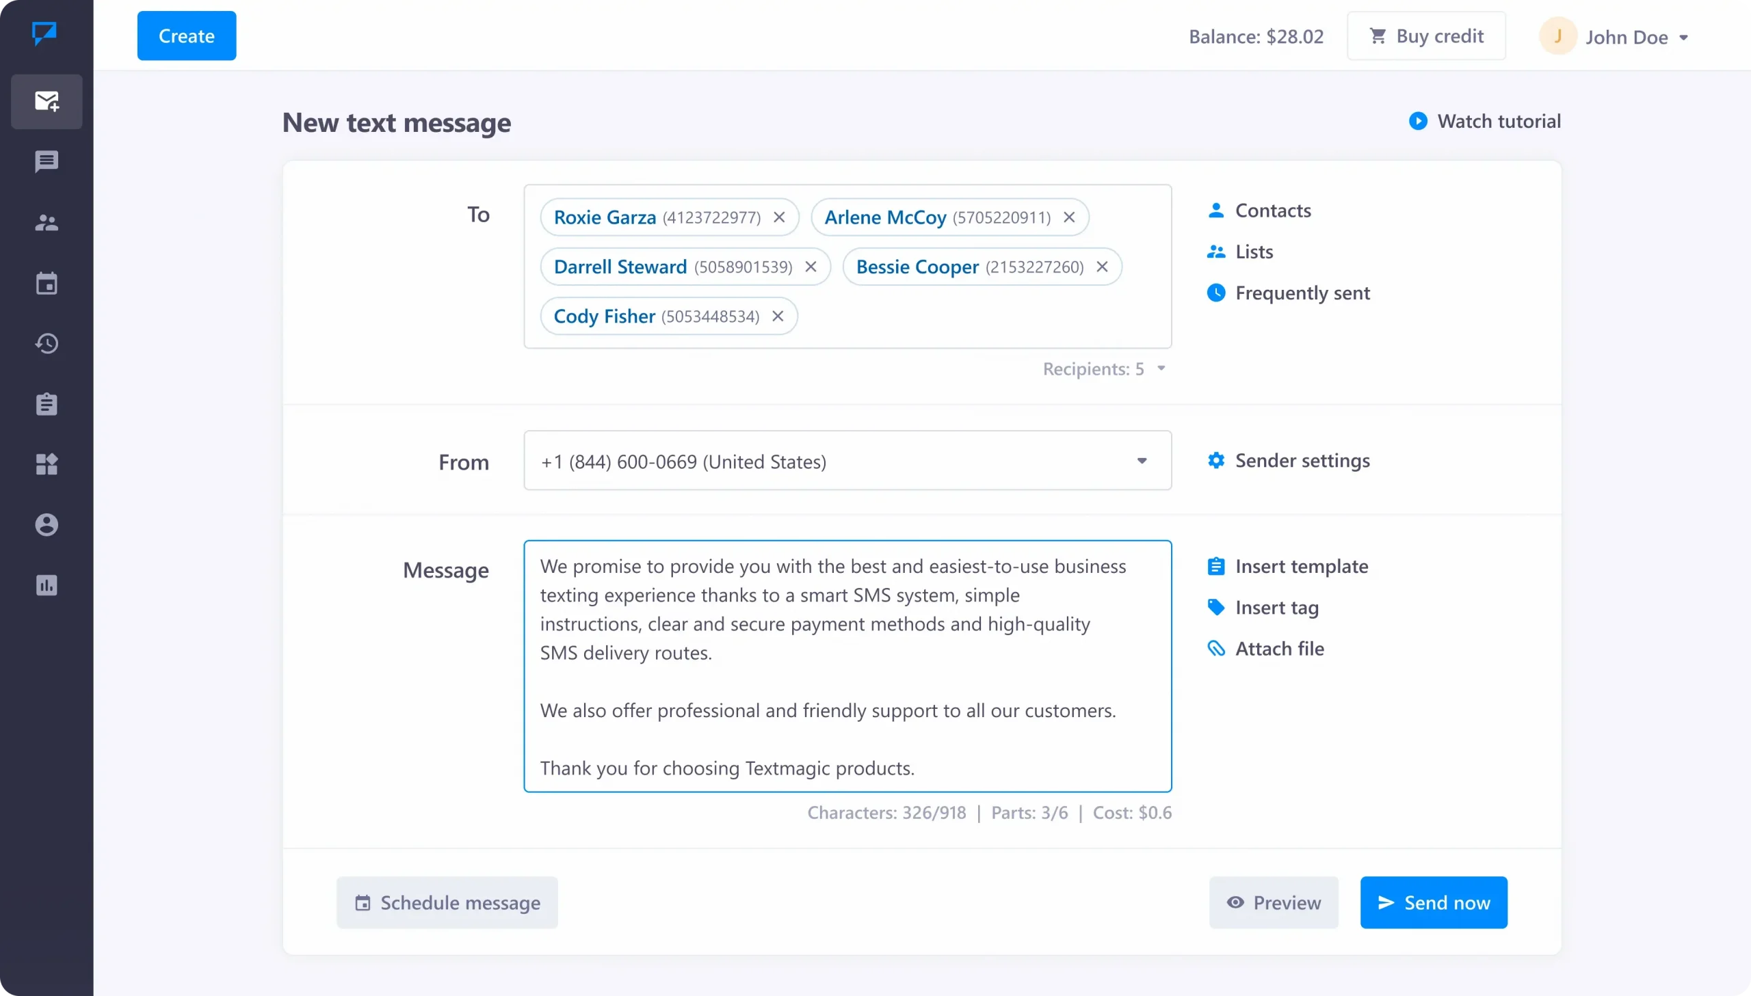Image resolution: width=1751 pixels, height=996 pixels.
Task: Remove Darrell Steward from recipients
Action: [x=810, y=267]
